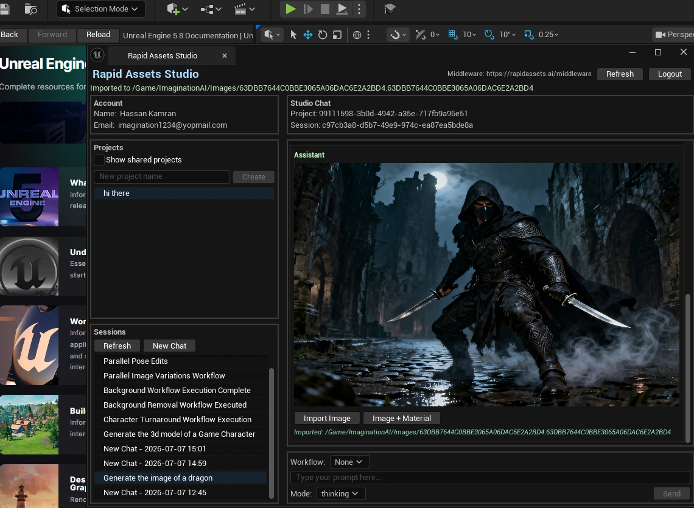
Task: Click the Logout button
Action: pos(670,74)
